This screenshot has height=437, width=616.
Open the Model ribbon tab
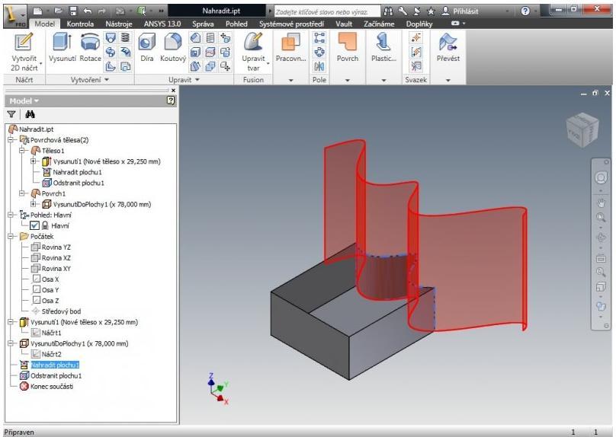click(44, 24)
